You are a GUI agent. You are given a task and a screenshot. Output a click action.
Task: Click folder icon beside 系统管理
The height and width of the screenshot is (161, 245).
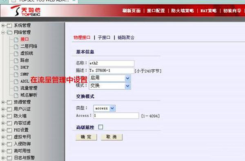[9, 26]
